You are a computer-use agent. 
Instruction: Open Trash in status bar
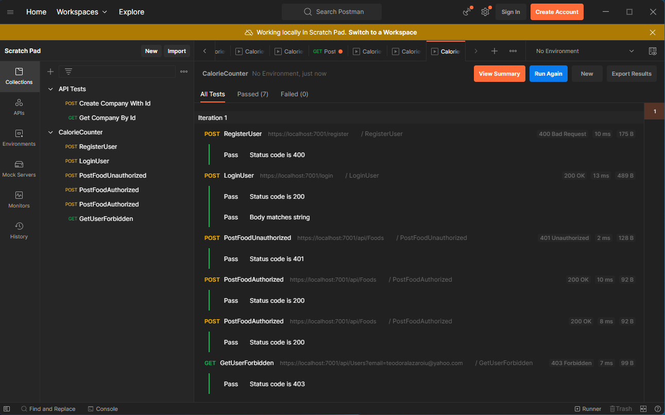tap(621, 409)
